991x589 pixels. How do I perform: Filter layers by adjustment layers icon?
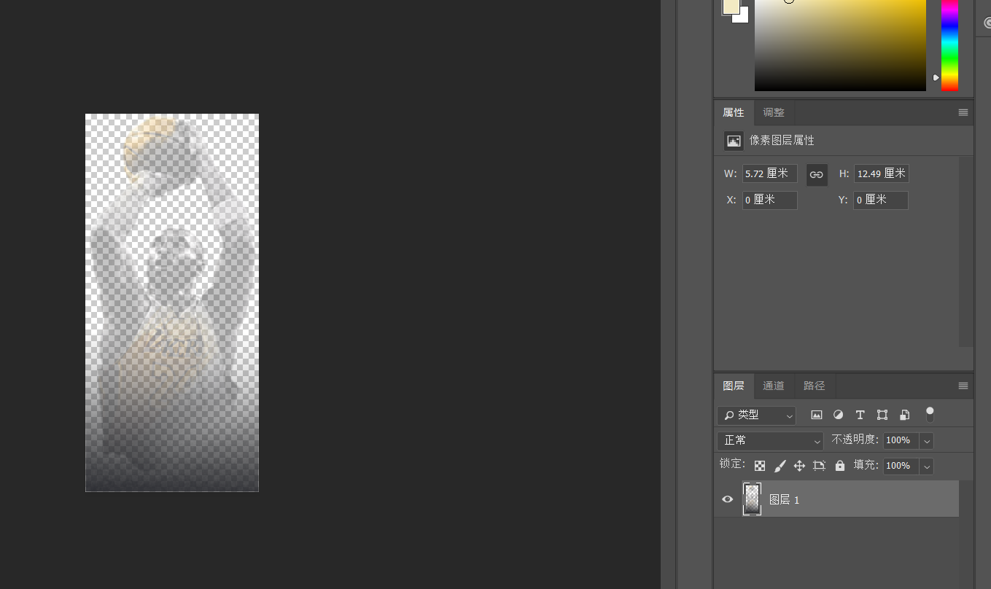click(838, 414)
